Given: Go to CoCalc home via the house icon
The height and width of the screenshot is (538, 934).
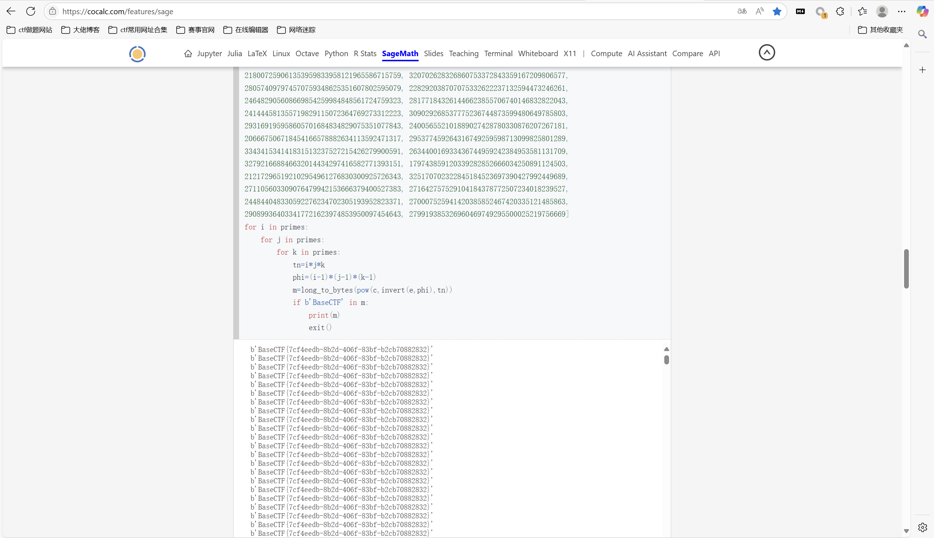Looking at the screenshot, I should [x=188, y=54].
